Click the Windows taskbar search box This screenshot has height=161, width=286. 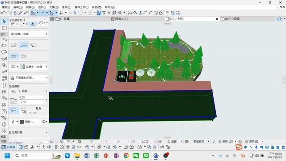coord(38,156)
